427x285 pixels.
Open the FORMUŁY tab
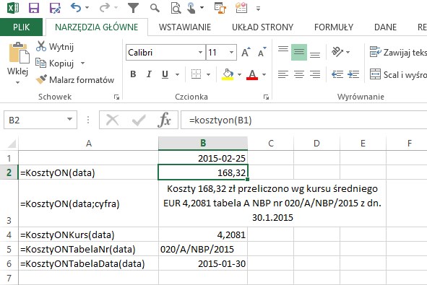[x=334, y=27]
